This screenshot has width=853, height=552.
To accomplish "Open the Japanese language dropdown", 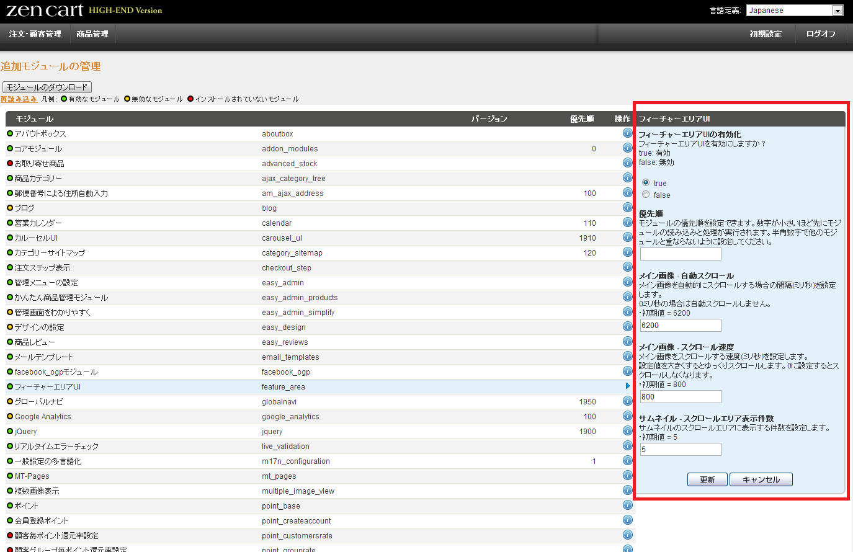I will (x=794, y=10).
